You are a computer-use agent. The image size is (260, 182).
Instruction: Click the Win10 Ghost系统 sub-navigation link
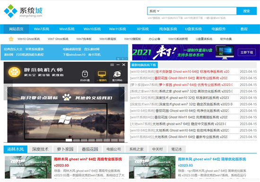point(29,39)
